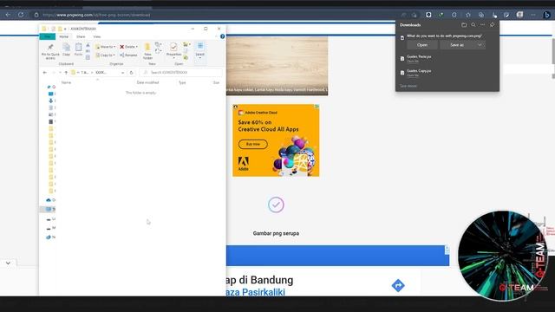The width and height of the screenshot is (555, 312).
Task: Click Save as in Downloads panel
Action: [x=457, y=45]
